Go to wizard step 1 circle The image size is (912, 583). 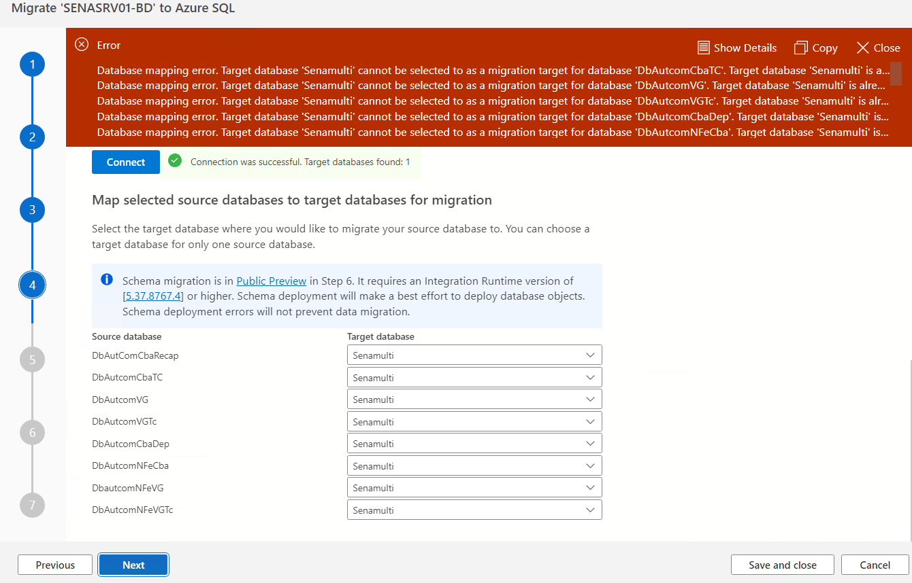pyautogui.click(x=32, y=65)
